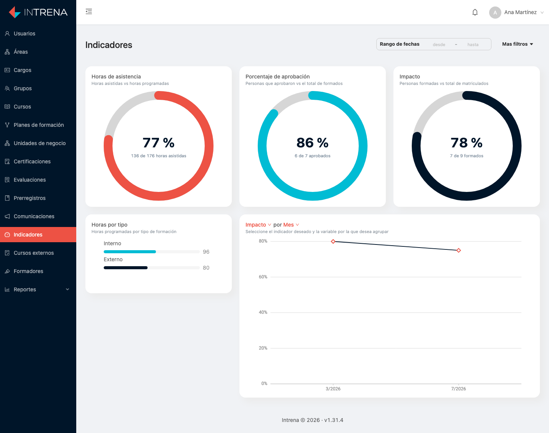Click the 'hasta' end date field
549x433 pixels.
click(x=473, y=45)
